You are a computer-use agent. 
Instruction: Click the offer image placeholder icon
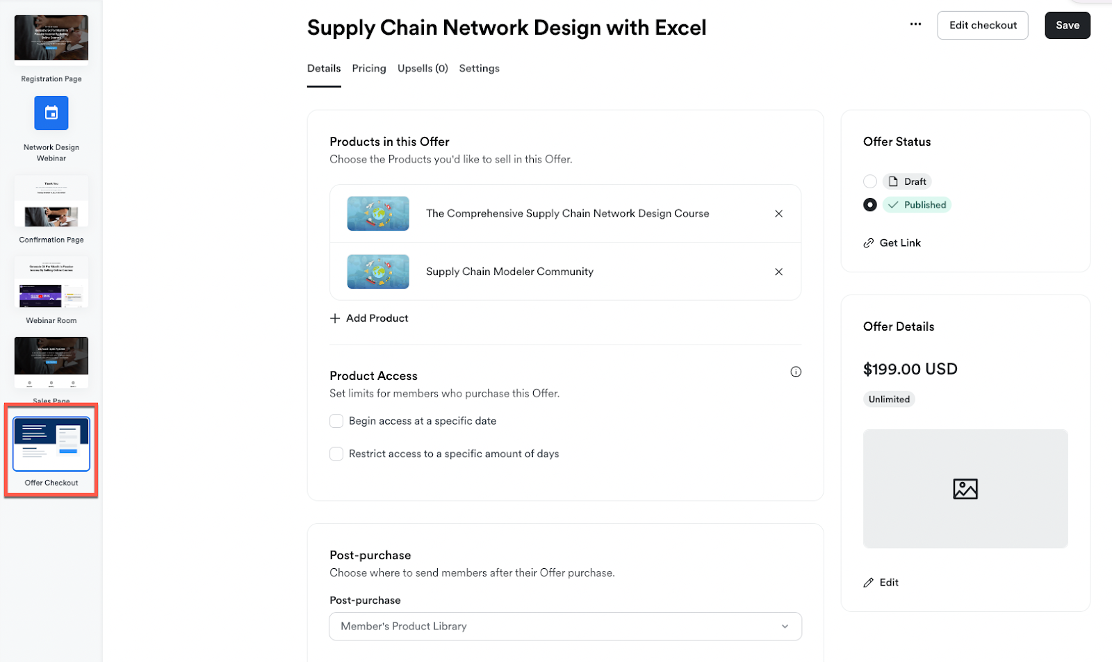pos(965,489)
